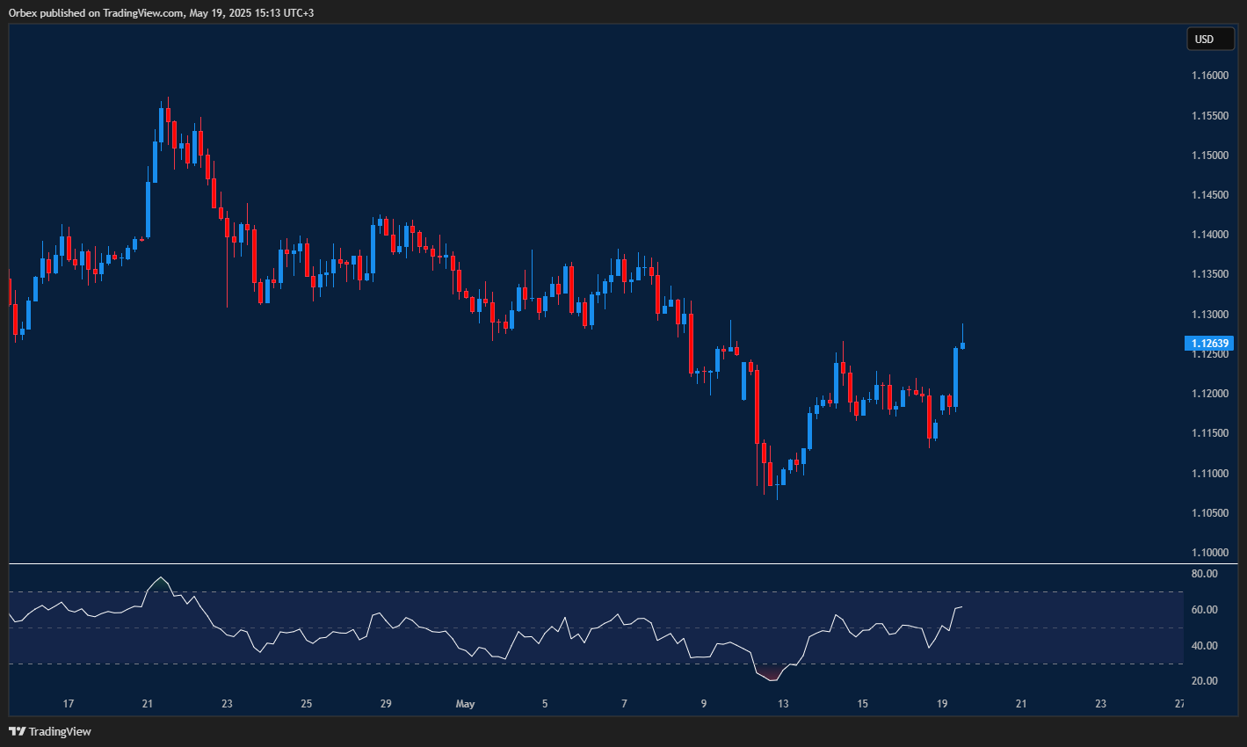The width and height of the screenshot is (1247, 747).
Task: Click the RSI 80.00 scale label
Action: 1204,574
